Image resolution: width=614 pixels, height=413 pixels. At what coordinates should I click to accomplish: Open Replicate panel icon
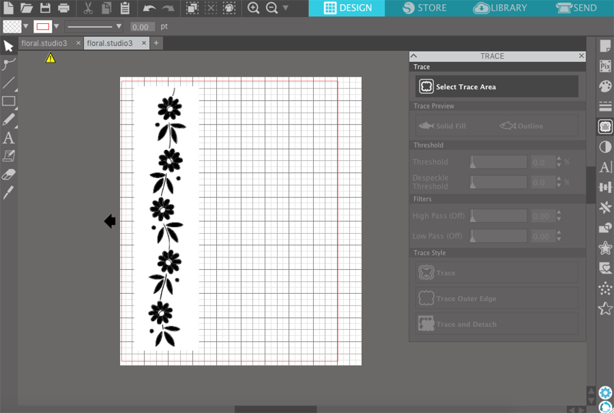(605, 207)
